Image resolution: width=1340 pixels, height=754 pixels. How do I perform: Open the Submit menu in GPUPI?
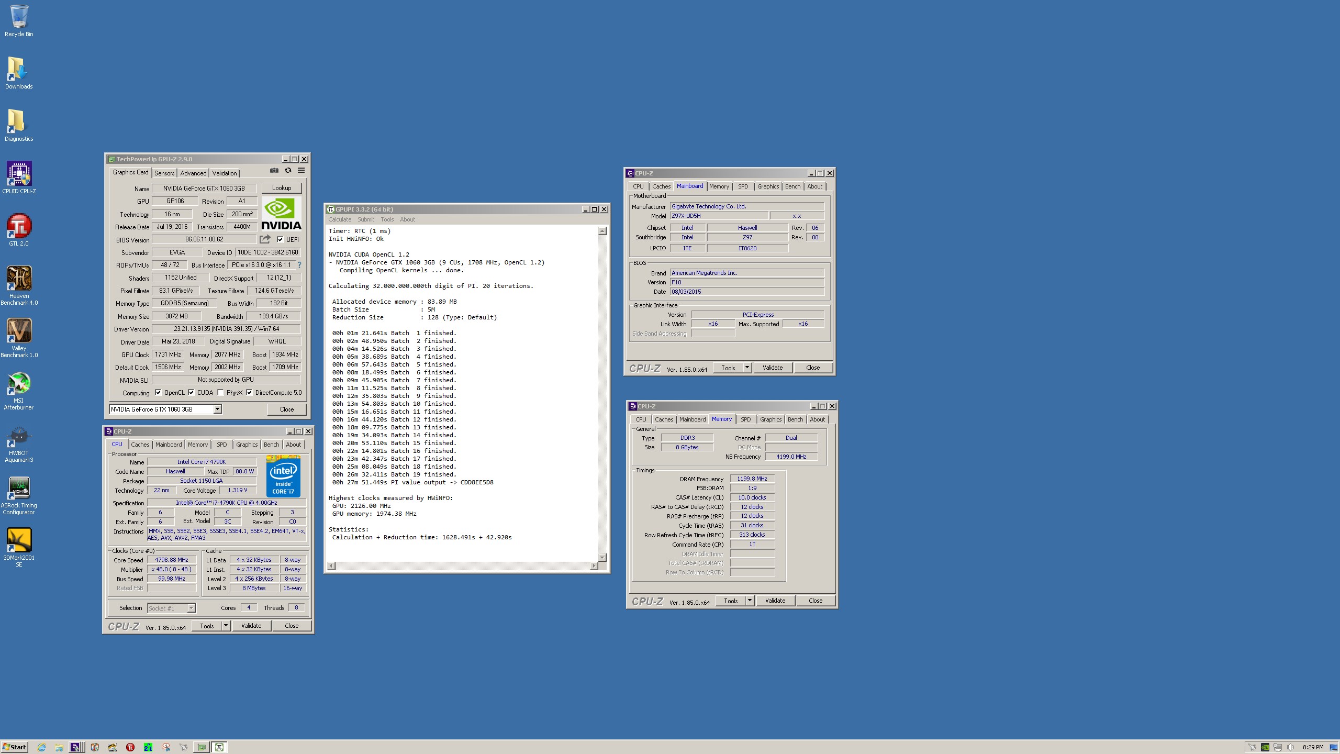[366, 219]
